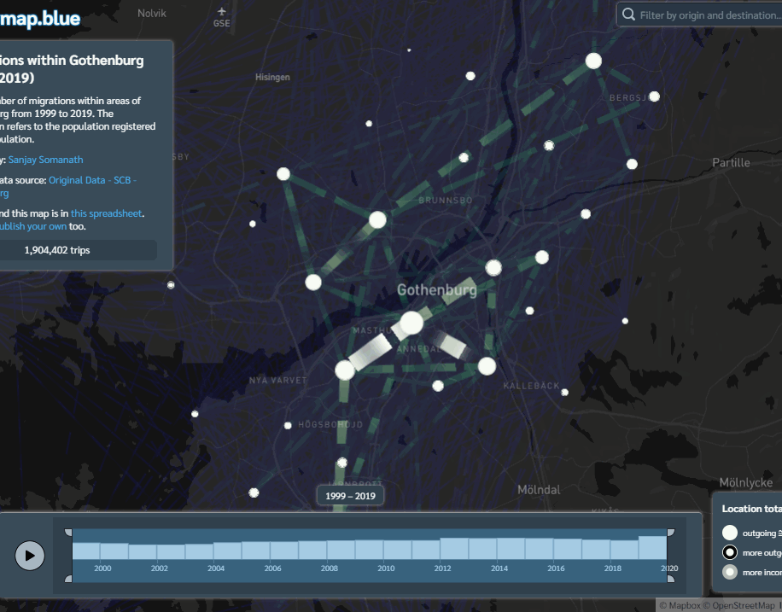Select the 2014 tick on timeline
The height and width of the screenshot is (612, 782).
(499, 568)
